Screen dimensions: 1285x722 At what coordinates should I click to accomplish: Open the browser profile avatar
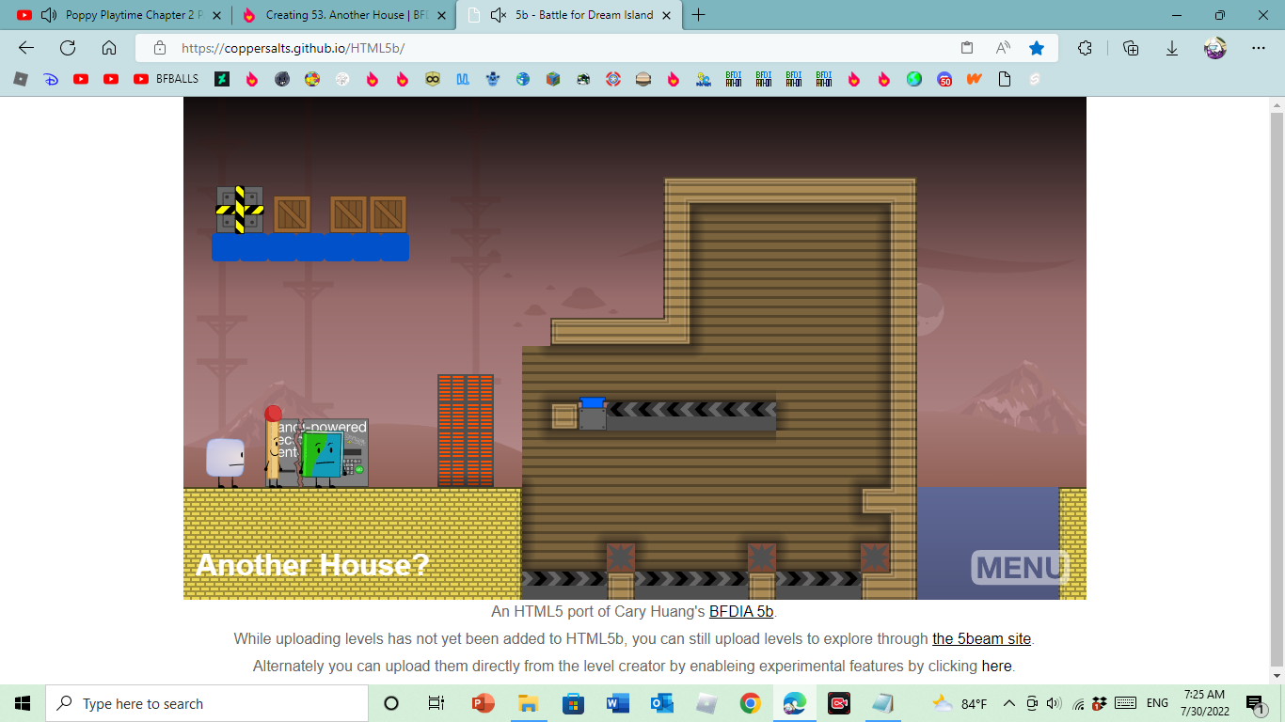click(x=1215, y=48)
